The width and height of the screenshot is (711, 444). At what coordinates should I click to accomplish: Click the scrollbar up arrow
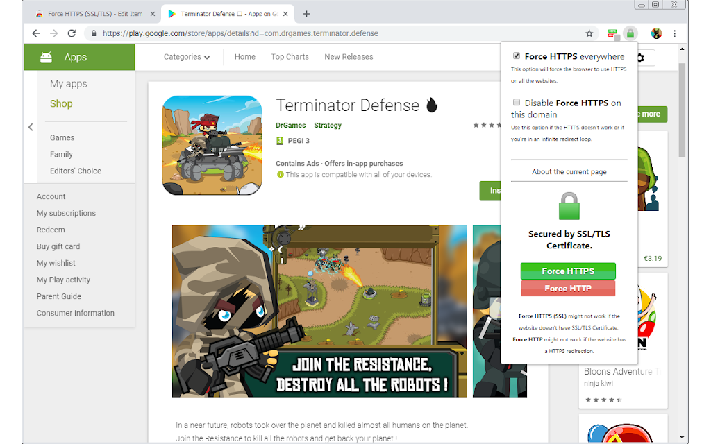click(x=682, y=49)
